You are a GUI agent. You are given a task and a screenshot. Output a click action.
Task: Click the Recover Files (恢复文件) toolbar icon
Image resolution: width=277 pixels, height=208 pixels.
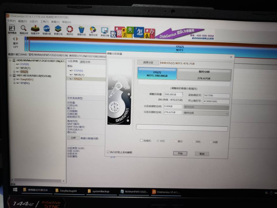click(35, 29)
